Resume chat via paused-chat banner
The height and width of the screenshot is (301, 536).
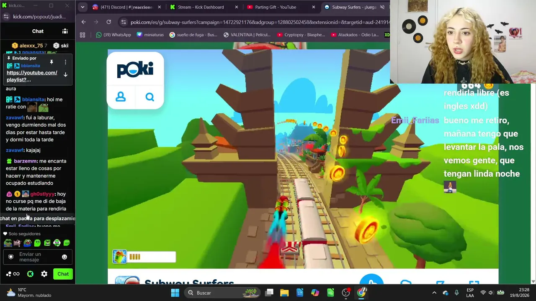pos(38,218)
